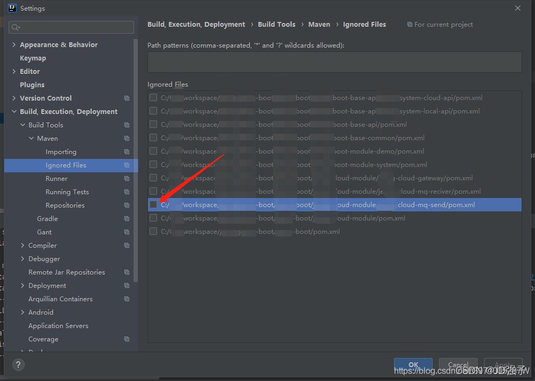The width and height of the screenshot is (535, 381).
Task: Click the project-scope icon next to Coverage
Action: click(127, 339)
